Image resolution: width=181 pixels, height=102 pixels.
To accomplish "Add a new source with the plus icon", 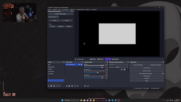I will tap(67, 86).
